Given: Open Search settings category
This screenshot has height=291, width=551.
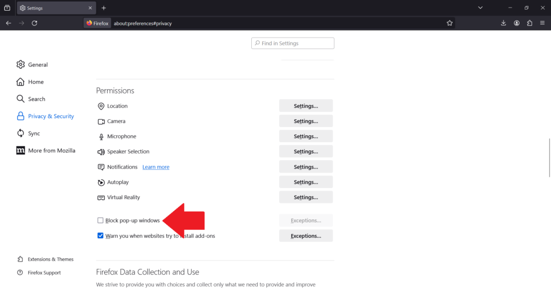Looking at the screenshot, I should point(37,99).
